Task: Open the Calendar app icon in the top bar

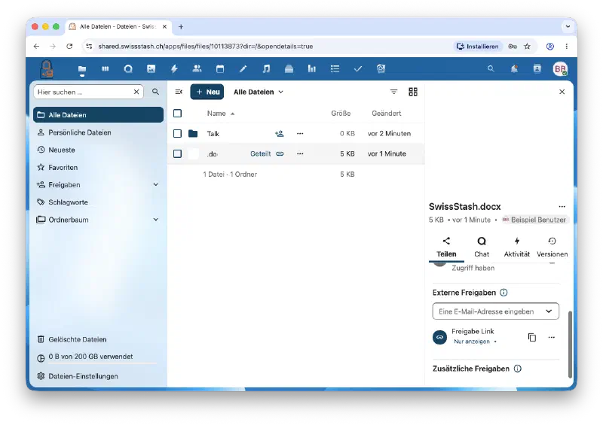Action: 220,68
